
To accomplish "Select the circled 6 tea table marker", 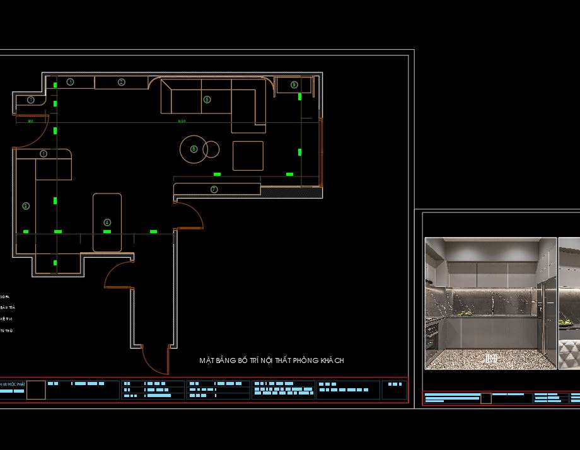I will point(194,149).
